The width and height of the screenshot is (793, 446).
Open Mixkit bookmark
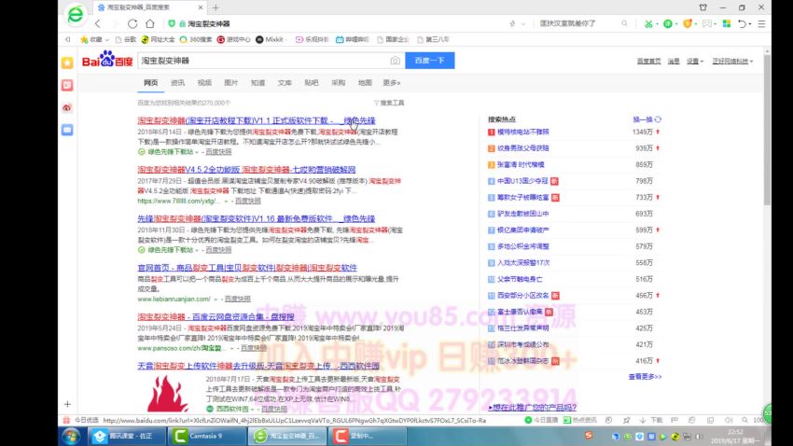270,39
